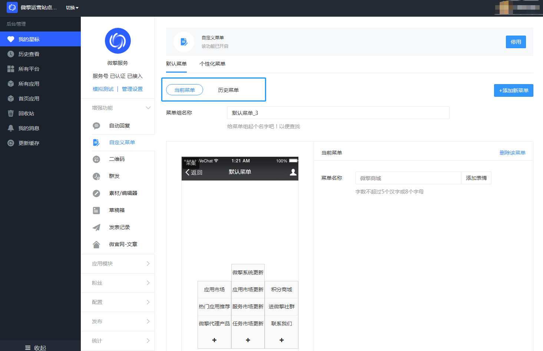Click the QR icon for 二维码

(96, 159)
